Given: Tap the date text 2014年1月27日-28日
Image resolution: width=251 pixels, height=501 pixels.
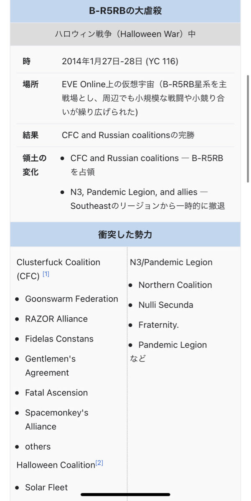Looking at the screenshot, I should click(x=102, y=61).
